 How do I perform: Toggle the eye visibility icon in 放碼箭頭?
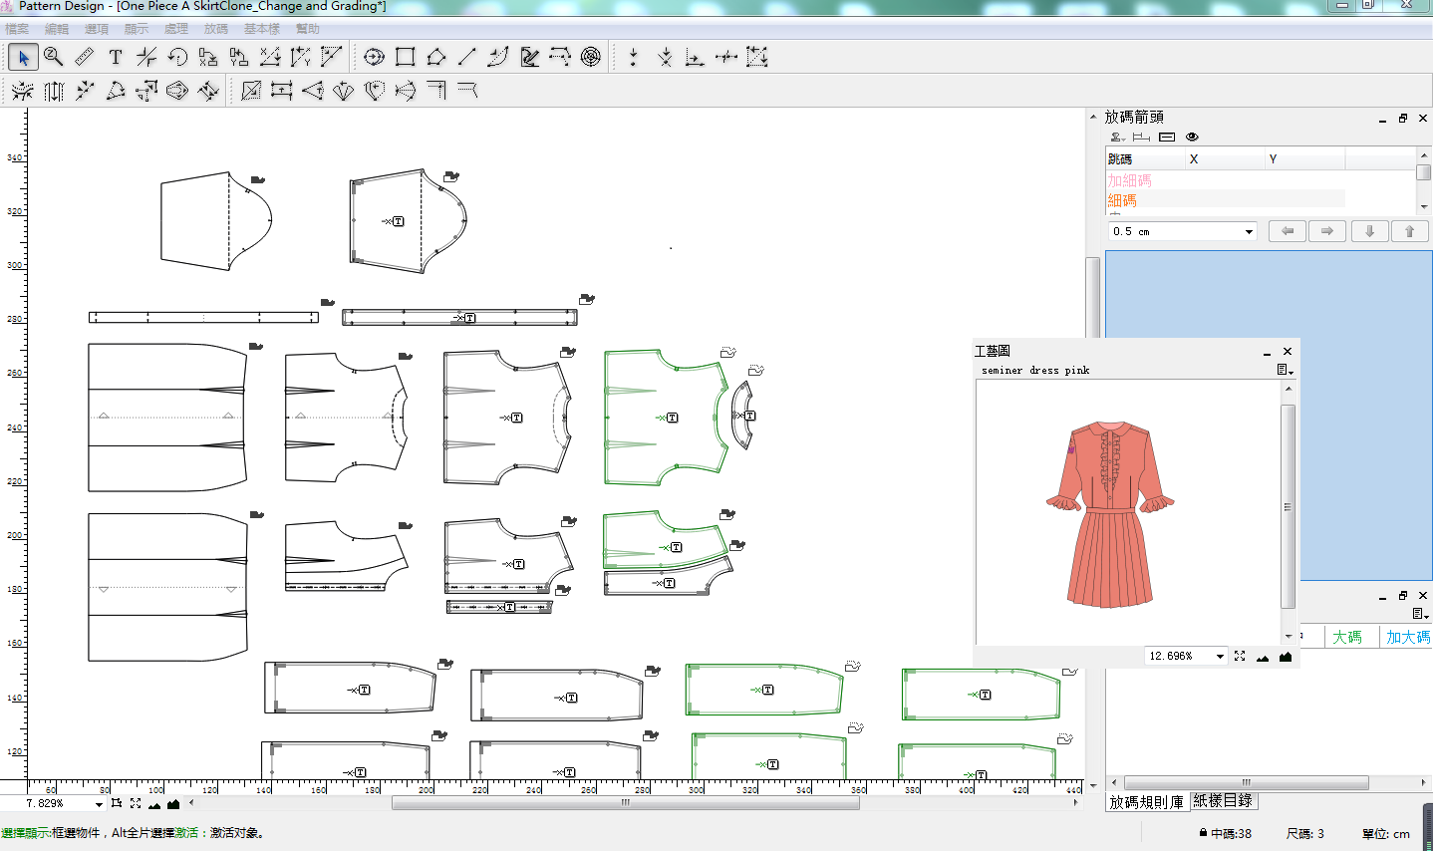[x=1192, y=137]
